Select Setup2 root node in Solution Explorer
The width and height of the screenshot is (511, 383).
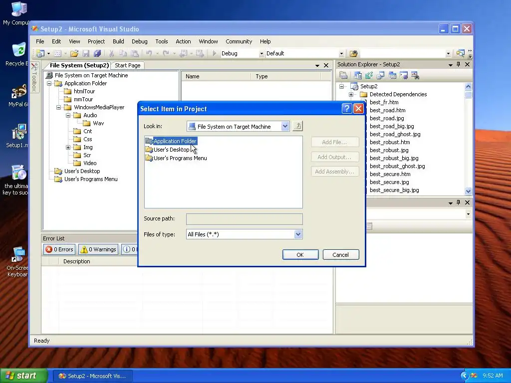[369, 86]
